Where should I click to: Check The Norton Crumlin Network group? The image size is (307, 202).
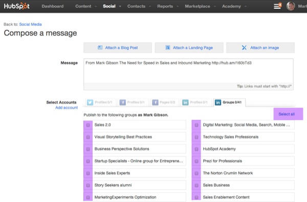[196, 173]
